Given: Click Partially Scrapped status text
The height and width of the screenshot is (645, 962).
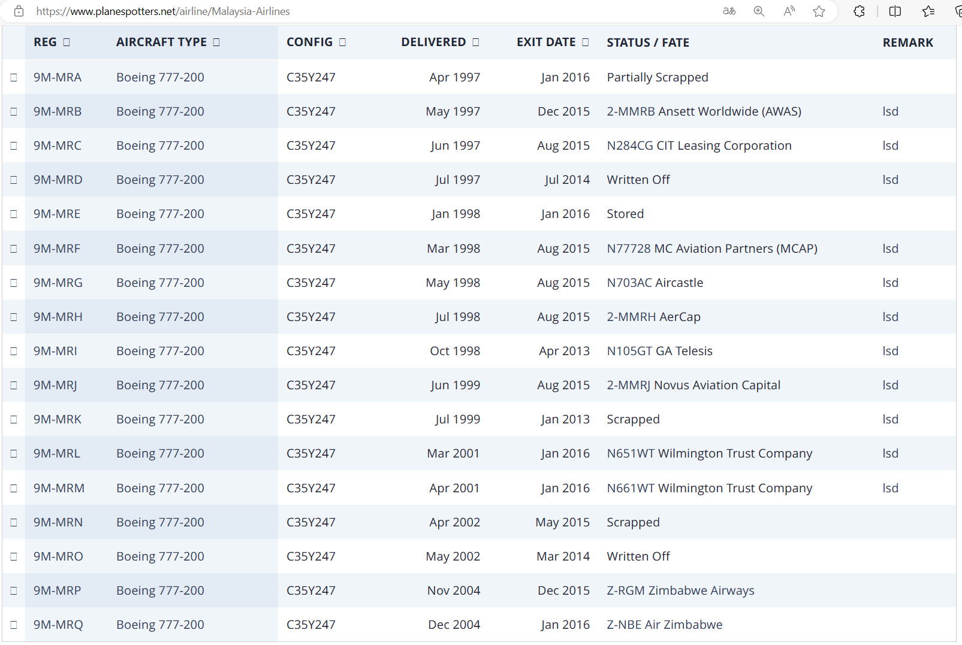Looking at the screenshot, I should click(x=658, y=77).
